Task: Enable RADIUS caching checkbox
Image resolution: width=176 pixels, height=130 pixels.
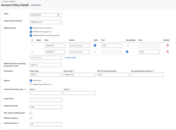Action: point(31,118)
